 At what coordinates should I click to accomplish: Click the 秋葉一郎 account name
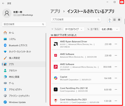(x=18, y=12)
